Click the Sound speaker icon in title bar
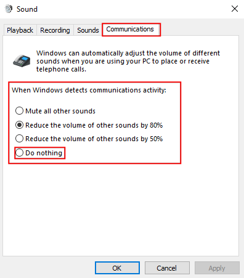 point(9,9)
